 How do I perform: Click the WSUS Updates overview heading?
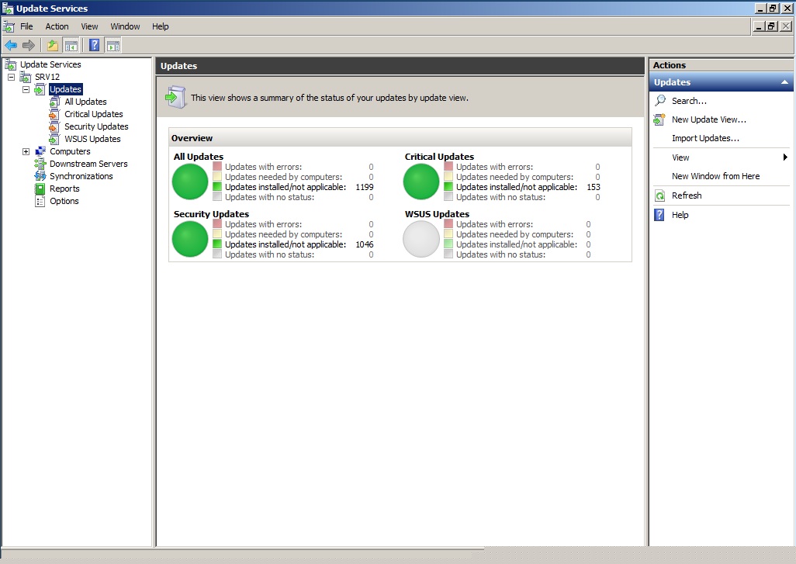[437, 213]
